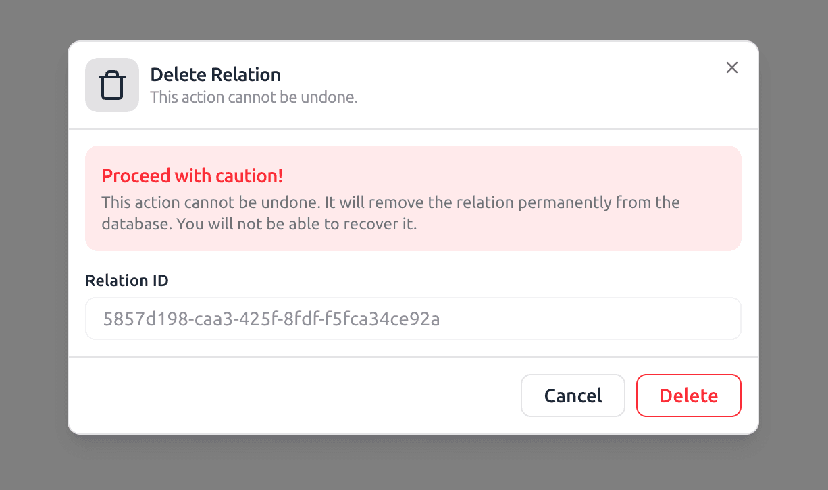Click the warning message body text

click(x=390, y=213)
